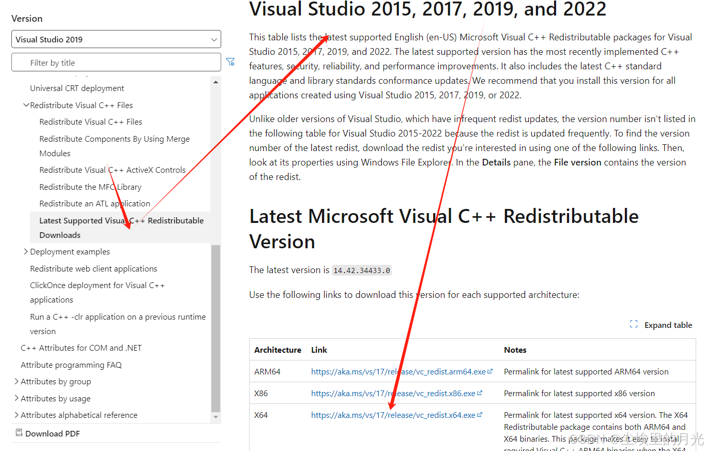Open the vc_redist.x64.exe download link

393,415
